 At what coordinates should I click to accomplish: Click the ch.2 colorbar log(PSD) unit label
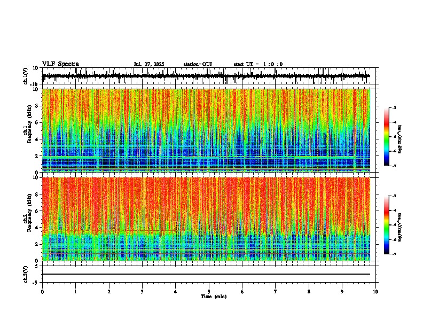click(x=400, y=227)
